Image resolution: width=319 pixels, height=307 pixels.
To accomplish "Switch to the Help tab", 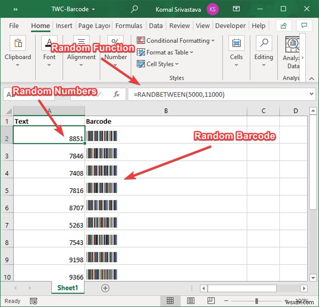I will coord(258,26).
